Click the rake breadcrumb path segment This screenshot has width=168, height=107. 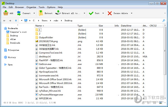pyautogui.click(x=56, y=20)
